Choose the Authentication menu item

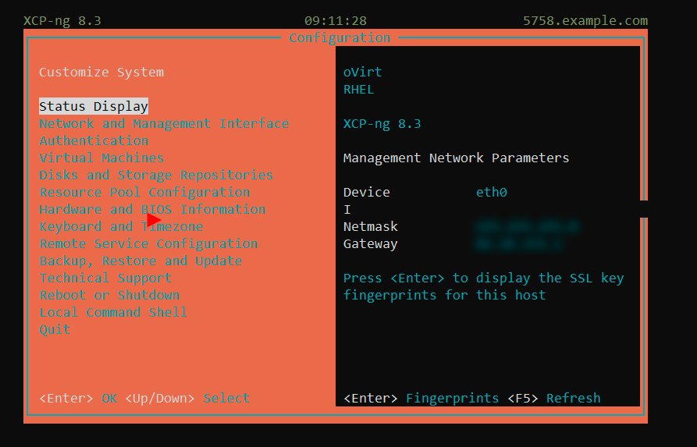(94, 141)
